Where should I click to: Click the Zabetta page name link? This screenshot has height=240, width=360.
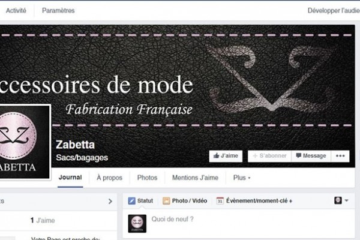click(x=76, y=145)
